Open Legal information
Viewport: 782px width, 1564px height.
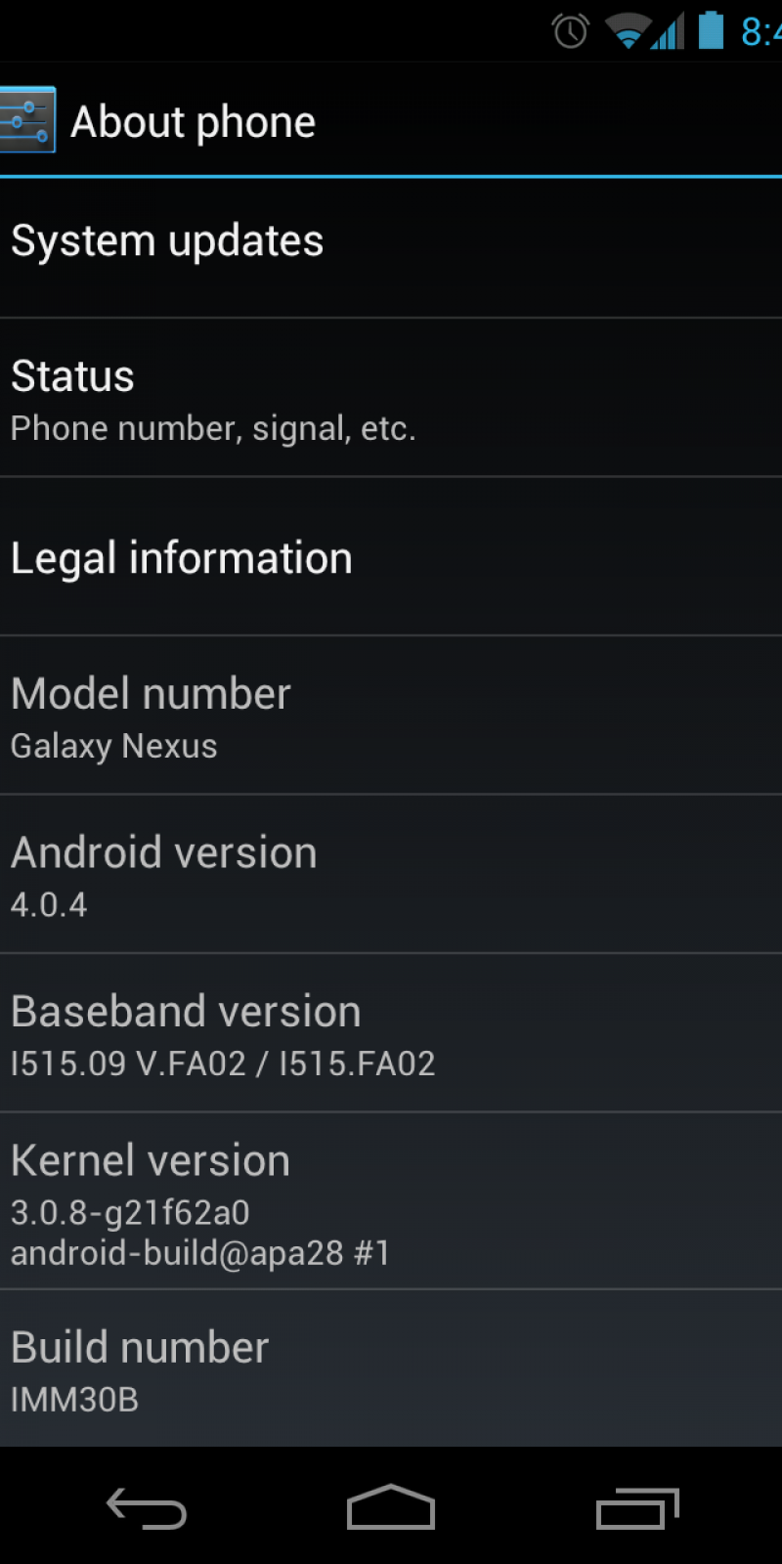pos(391,557)
